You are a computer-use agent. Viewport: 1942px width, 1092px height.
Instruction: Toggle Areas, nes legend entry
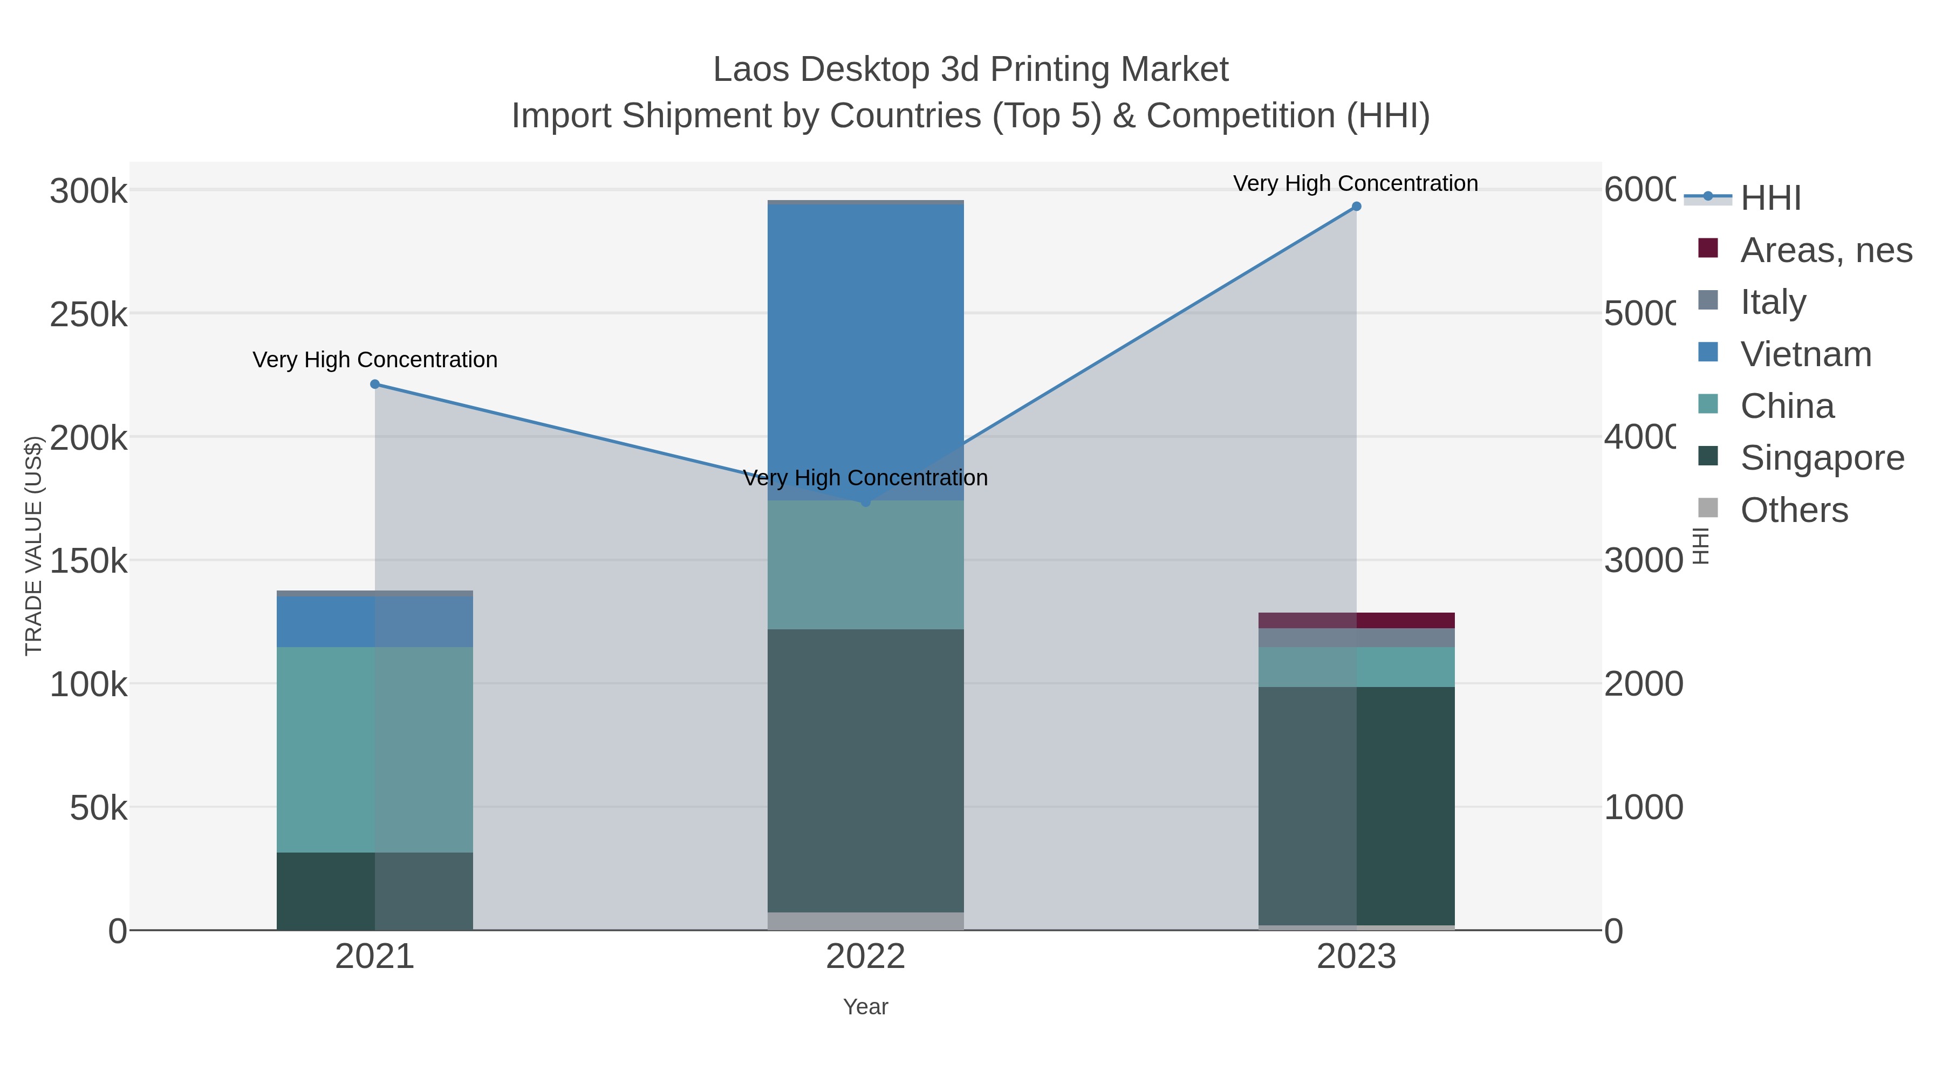tap(1805, 250)
